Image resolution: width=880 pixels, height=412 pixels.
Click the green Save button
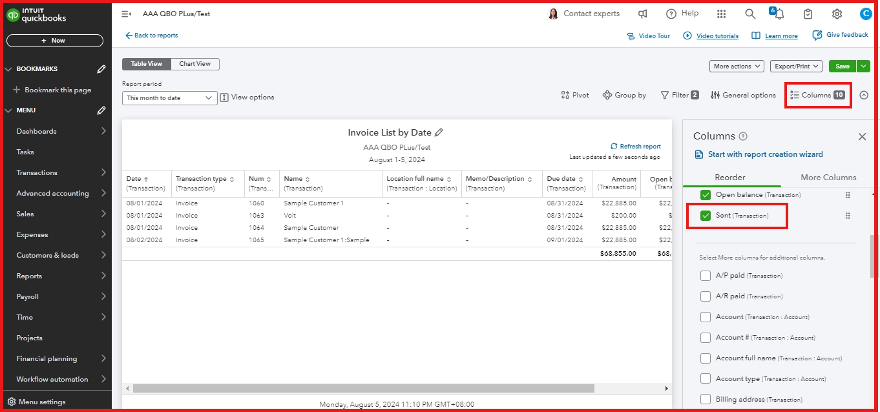tap(842, 66)
